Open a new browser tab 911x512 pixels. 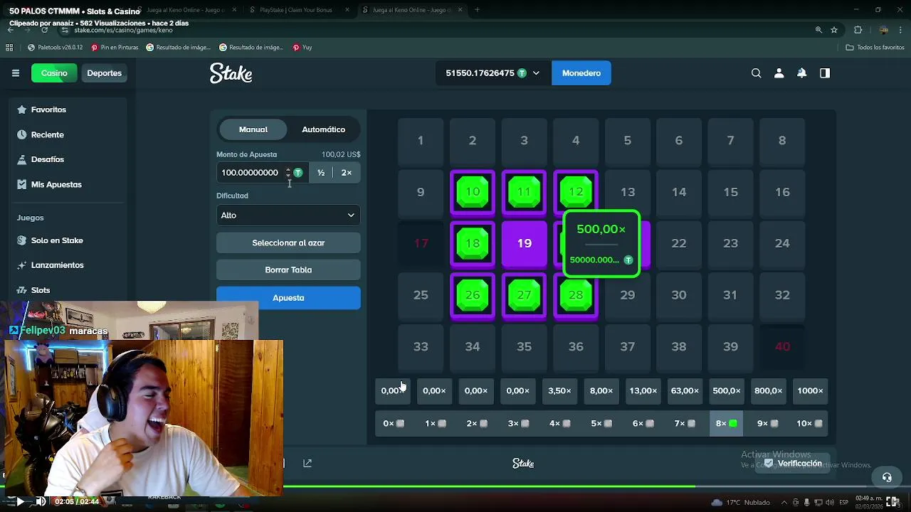click(477, 10)
